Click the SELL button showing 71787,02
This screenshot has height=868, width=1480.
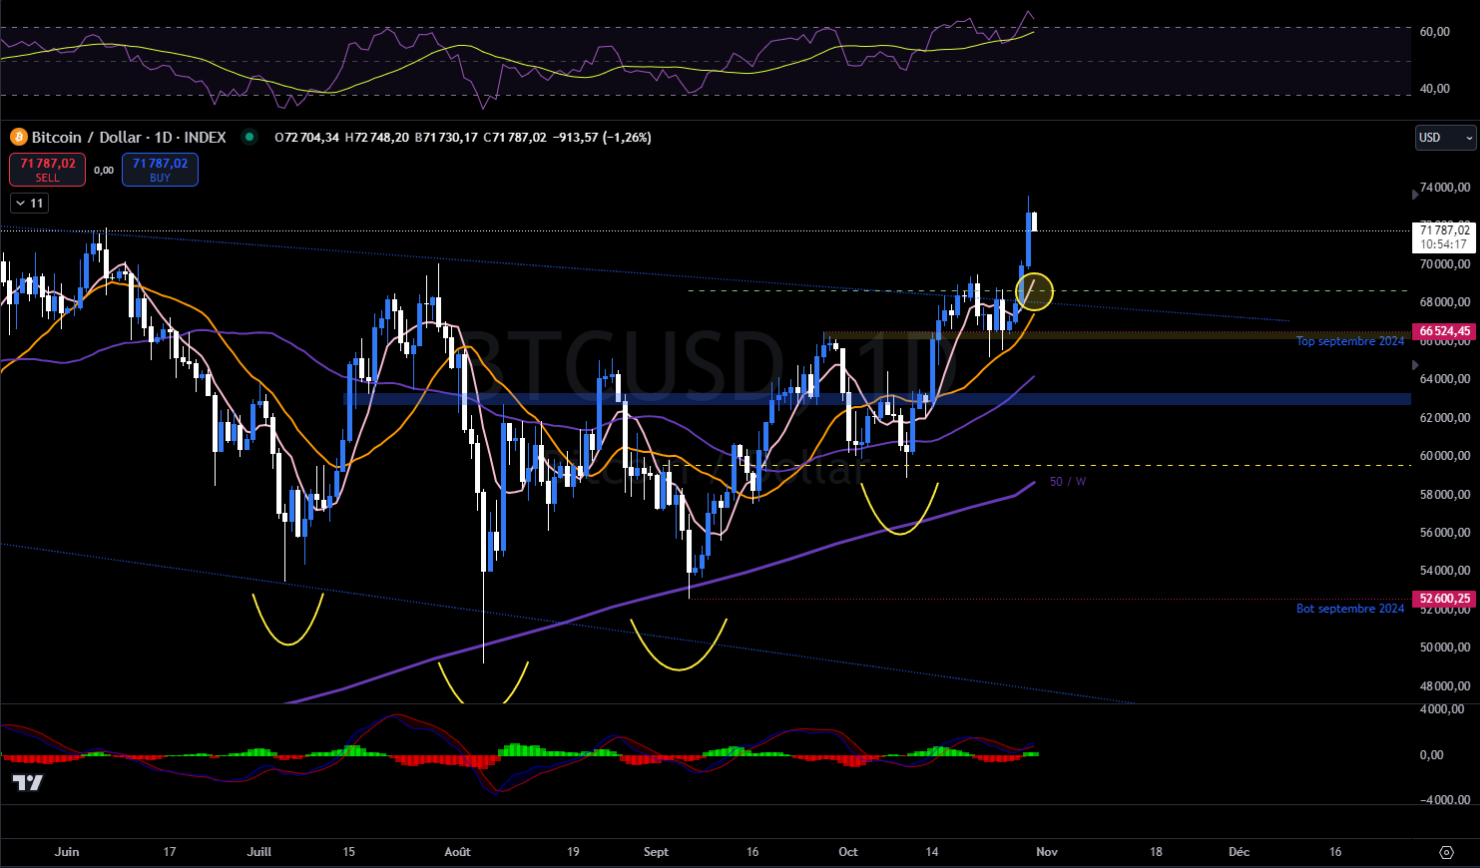tap(47, 169)
